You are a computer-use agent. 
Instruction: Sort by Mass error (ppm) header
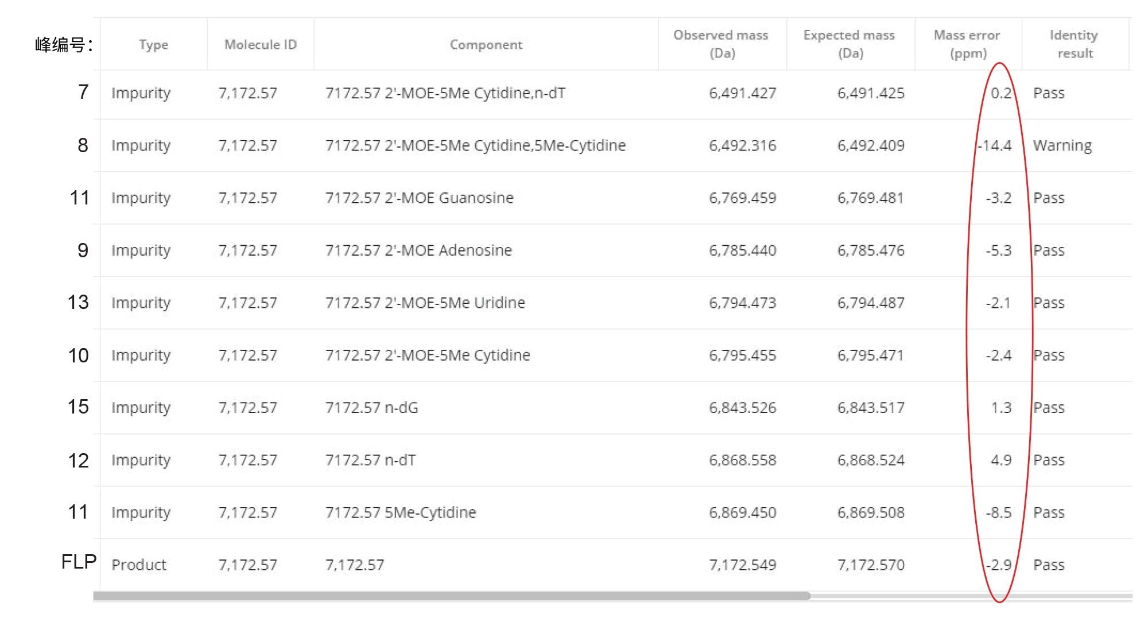[967, 44]
